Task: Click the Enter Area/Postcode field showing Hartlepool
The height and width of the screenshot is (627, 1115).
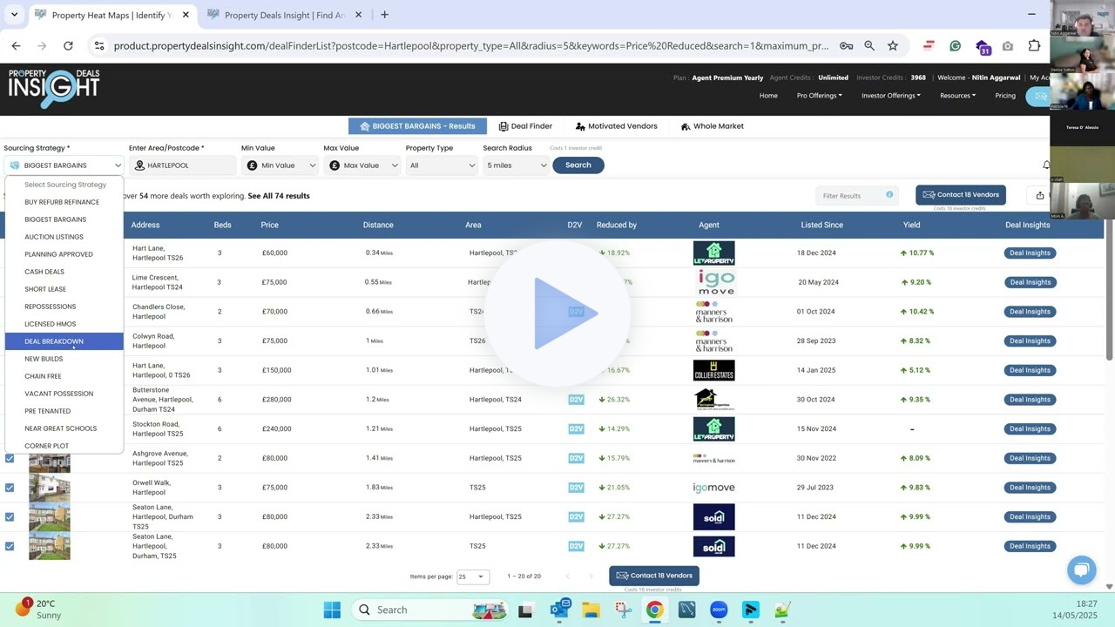Action: pyautogui.click(x=183, y=165)
